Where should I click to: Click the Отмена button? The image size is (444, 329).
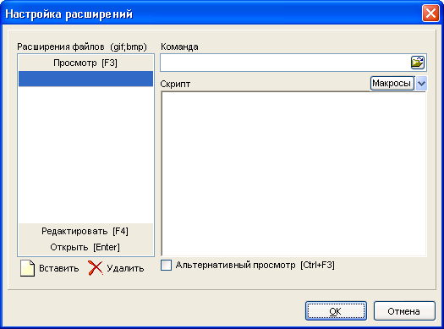coord(404,311)
